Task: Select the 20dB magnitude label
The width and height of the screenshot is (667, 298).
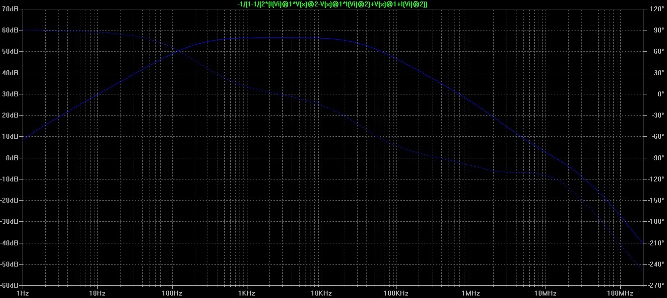Action: point(11,116)
